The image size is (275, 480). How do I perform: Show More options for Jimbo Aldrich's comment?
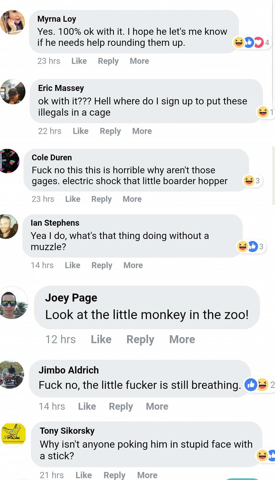(157, 406)
